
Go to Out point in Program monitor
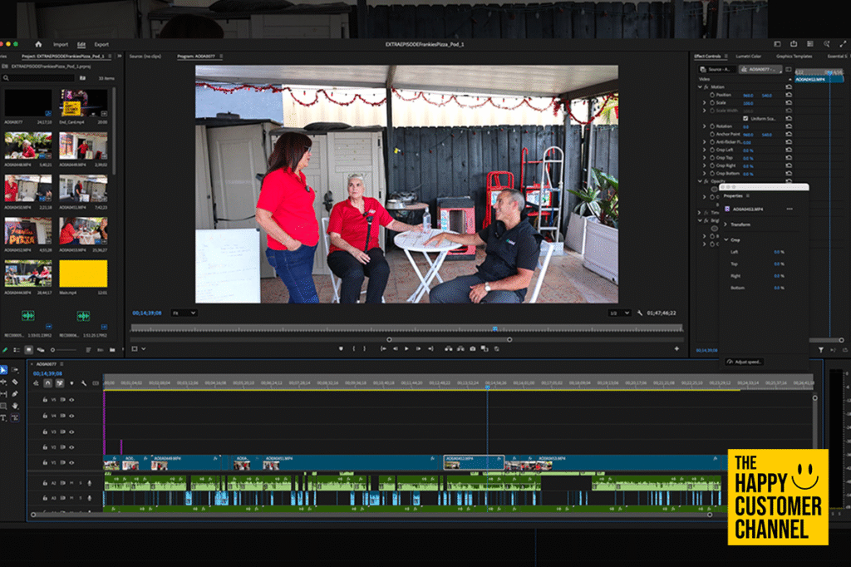point(430,348)
